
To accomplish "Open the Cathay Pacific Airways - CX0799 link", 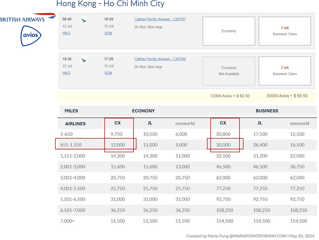I will pyautogui.click(x=160, y=59).
